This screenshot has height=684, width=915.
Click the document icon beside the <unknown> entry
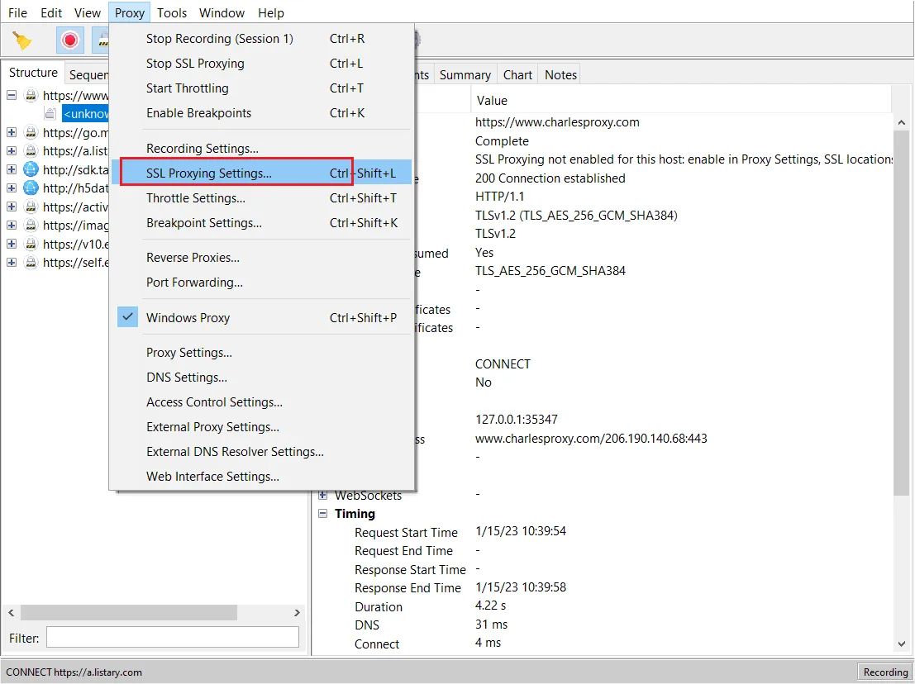[50, 114]
